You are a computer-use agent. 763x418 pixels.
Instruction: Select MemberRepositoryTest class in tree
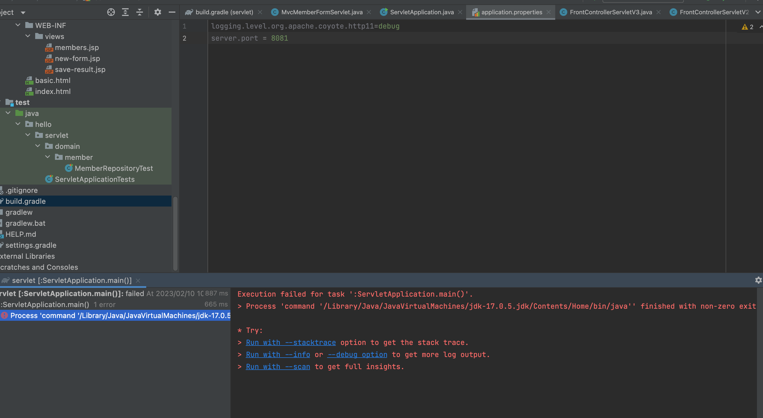coord(114,168)
